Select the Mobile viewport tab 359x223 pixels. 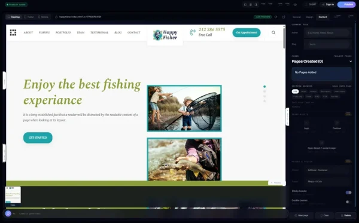click(43, 17)
